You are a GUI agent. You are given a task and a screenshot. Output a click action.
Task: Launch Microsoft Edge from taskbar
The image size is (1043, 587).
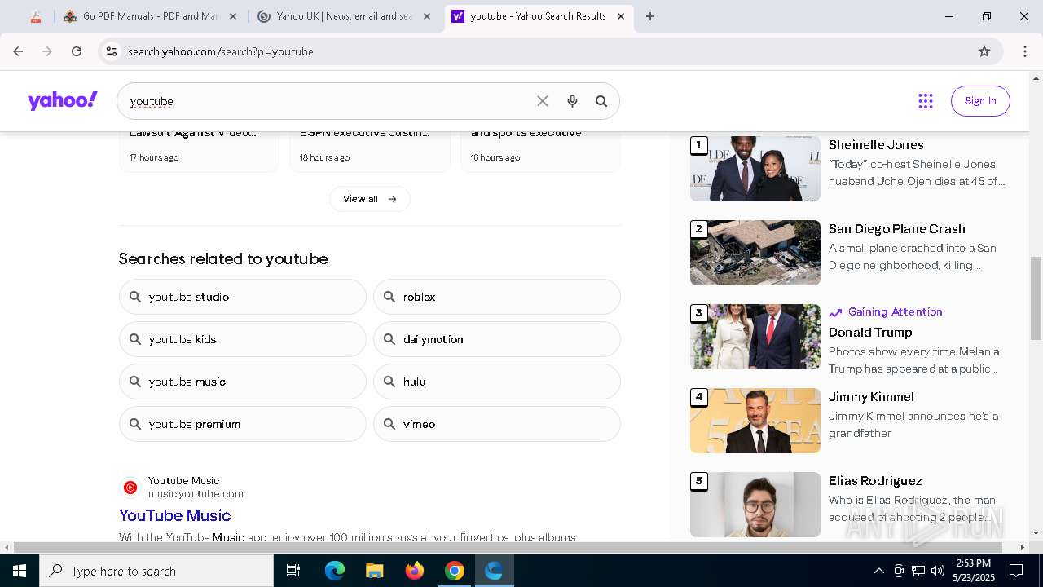[335, 571]
